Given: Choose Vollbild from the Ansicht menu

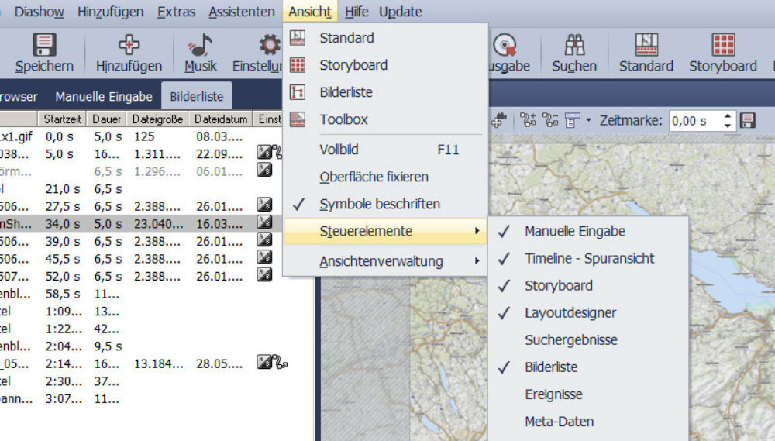Looking at the screenshot, I should pos(339,150).
